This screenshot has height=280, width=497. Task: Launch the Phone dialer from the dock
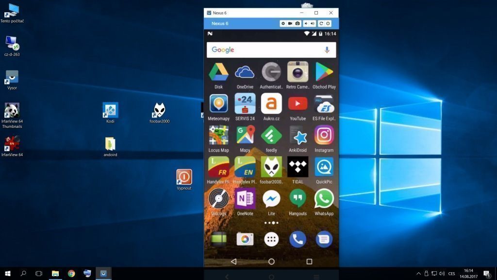(x=298, y=239)
